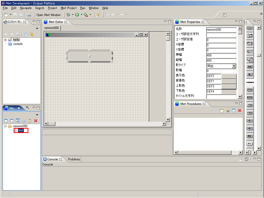Show hidden views chevron in Mwt pane
264x198 pixels.
point(27,108)
